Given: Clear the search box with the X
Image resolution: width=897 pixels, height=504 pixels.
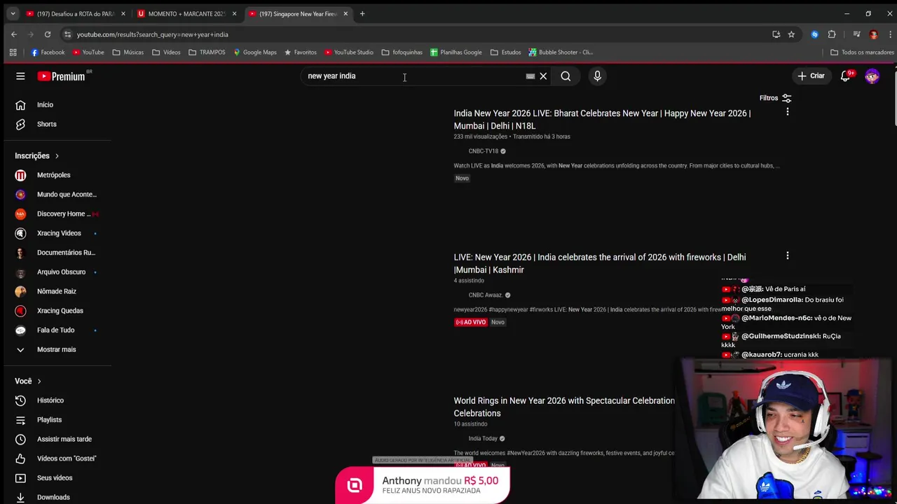Looking at the screenshot, I should (543, 76).
